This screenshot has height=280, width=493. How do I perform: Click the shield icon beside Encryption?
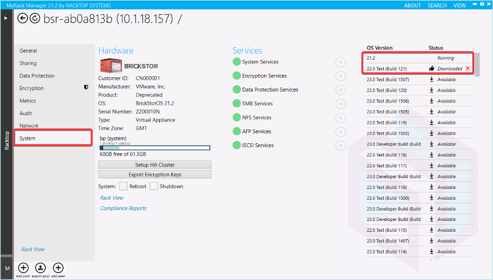click(86, 87)
